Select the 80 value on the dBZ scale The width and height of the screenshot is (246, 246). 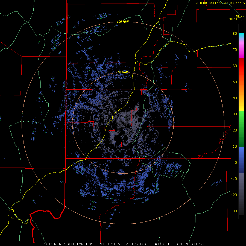coord(235,34)
